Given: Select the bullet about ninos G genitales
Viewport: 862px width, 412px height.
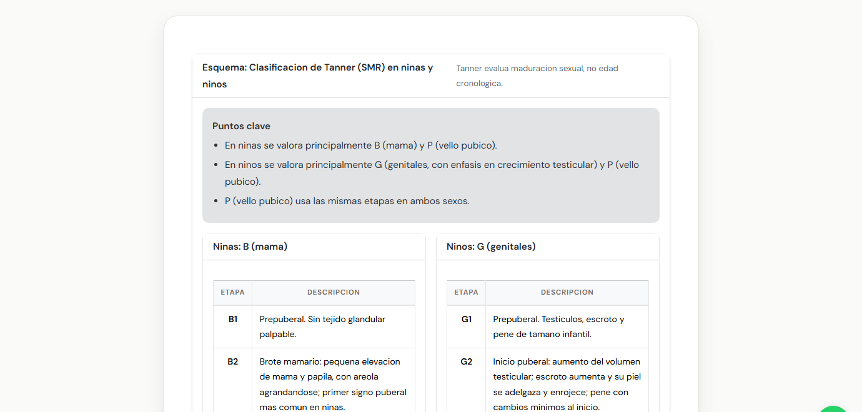Looking at the screenshot, I should tap(431, 173).
